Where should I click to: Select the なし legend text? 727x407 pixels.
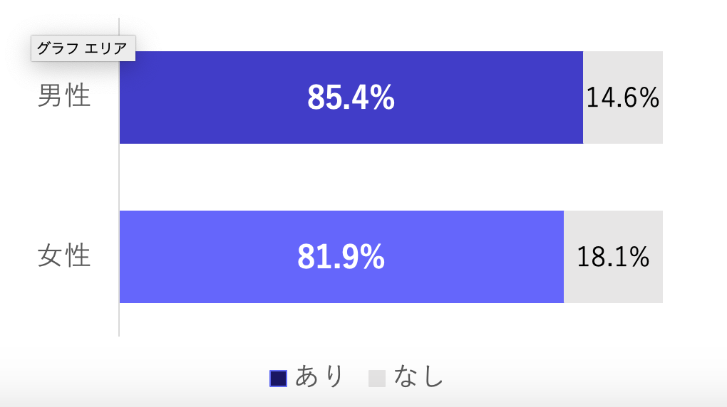pos(418,376)
